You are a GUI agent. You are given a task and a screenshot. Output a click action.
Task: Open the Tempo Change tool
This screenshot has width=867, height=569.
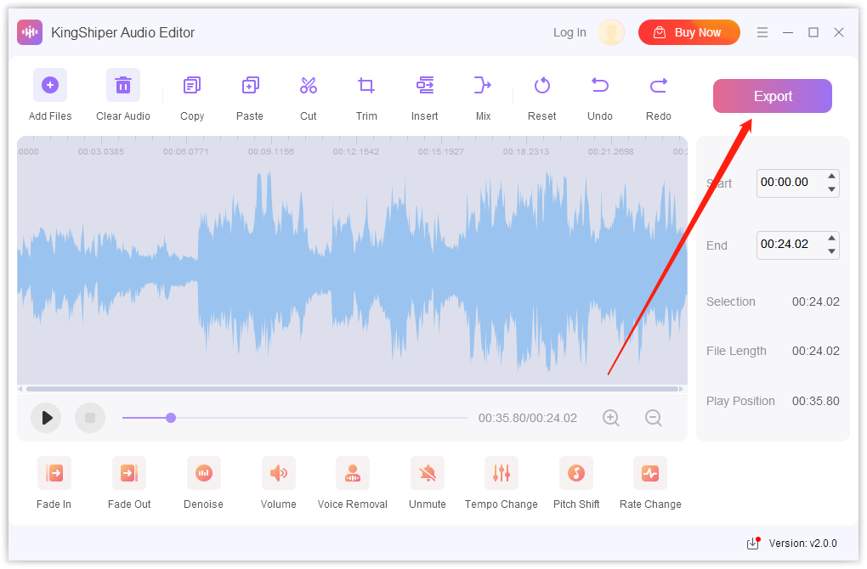[501, 473]
